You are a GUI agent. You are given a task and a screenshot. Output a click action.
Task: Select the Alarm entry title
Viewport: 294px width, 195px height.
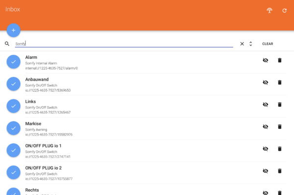31,57
